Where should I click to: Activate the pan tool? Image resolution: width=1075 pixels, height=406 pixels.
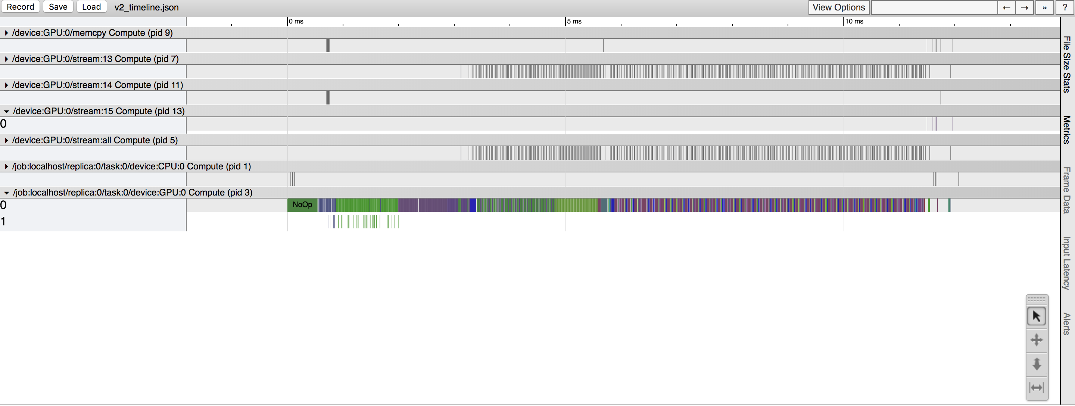[1036, 340]
